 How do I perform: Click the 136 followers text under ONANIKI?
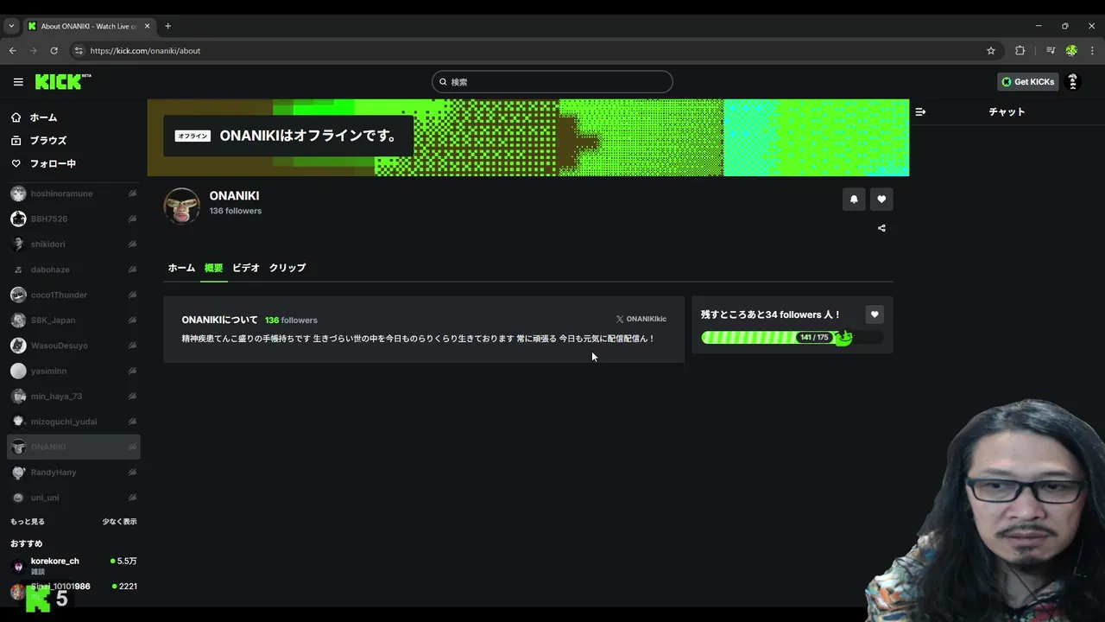point(236,211)
